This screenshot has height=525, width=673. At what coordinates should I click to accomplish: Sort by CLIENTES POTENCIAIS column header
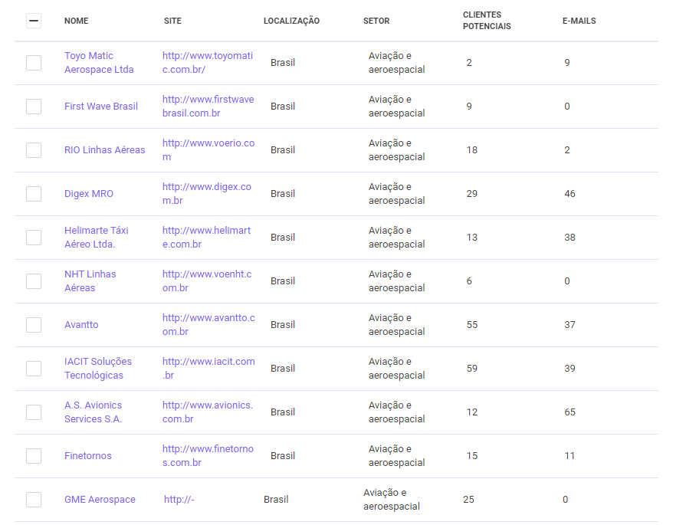(x=487, y=21)
